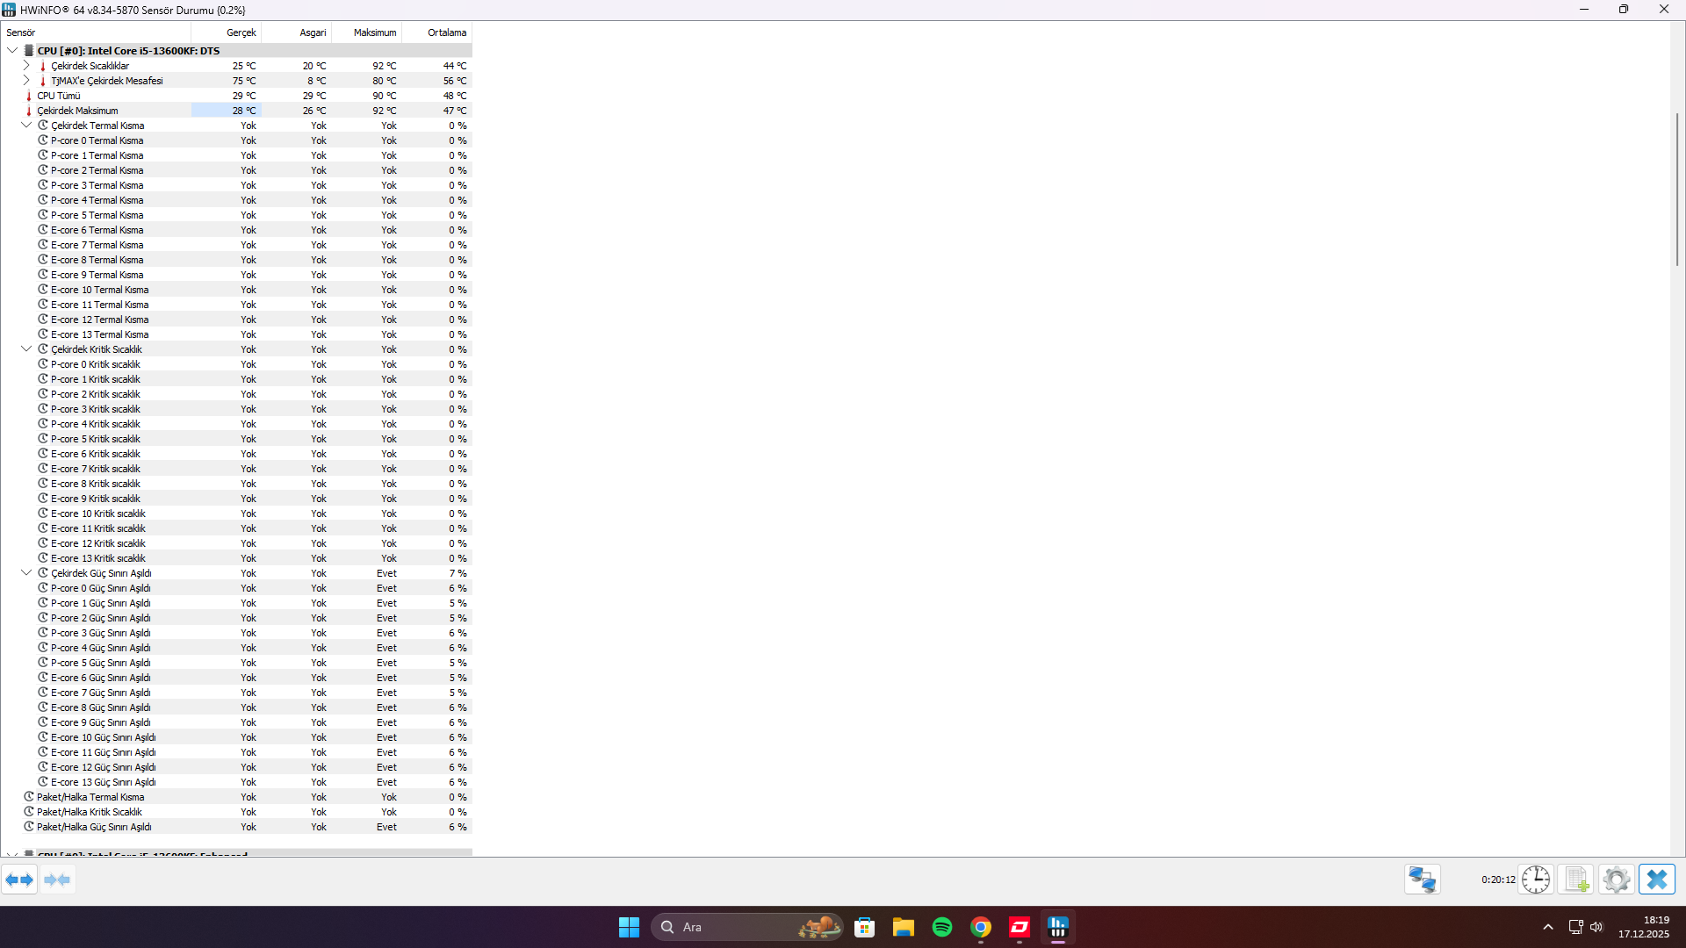Collapse the Çekirdek Termal Kısma group
Image resolution: width=1686 pixels, height=948 pixels.
tap(26, 126)
